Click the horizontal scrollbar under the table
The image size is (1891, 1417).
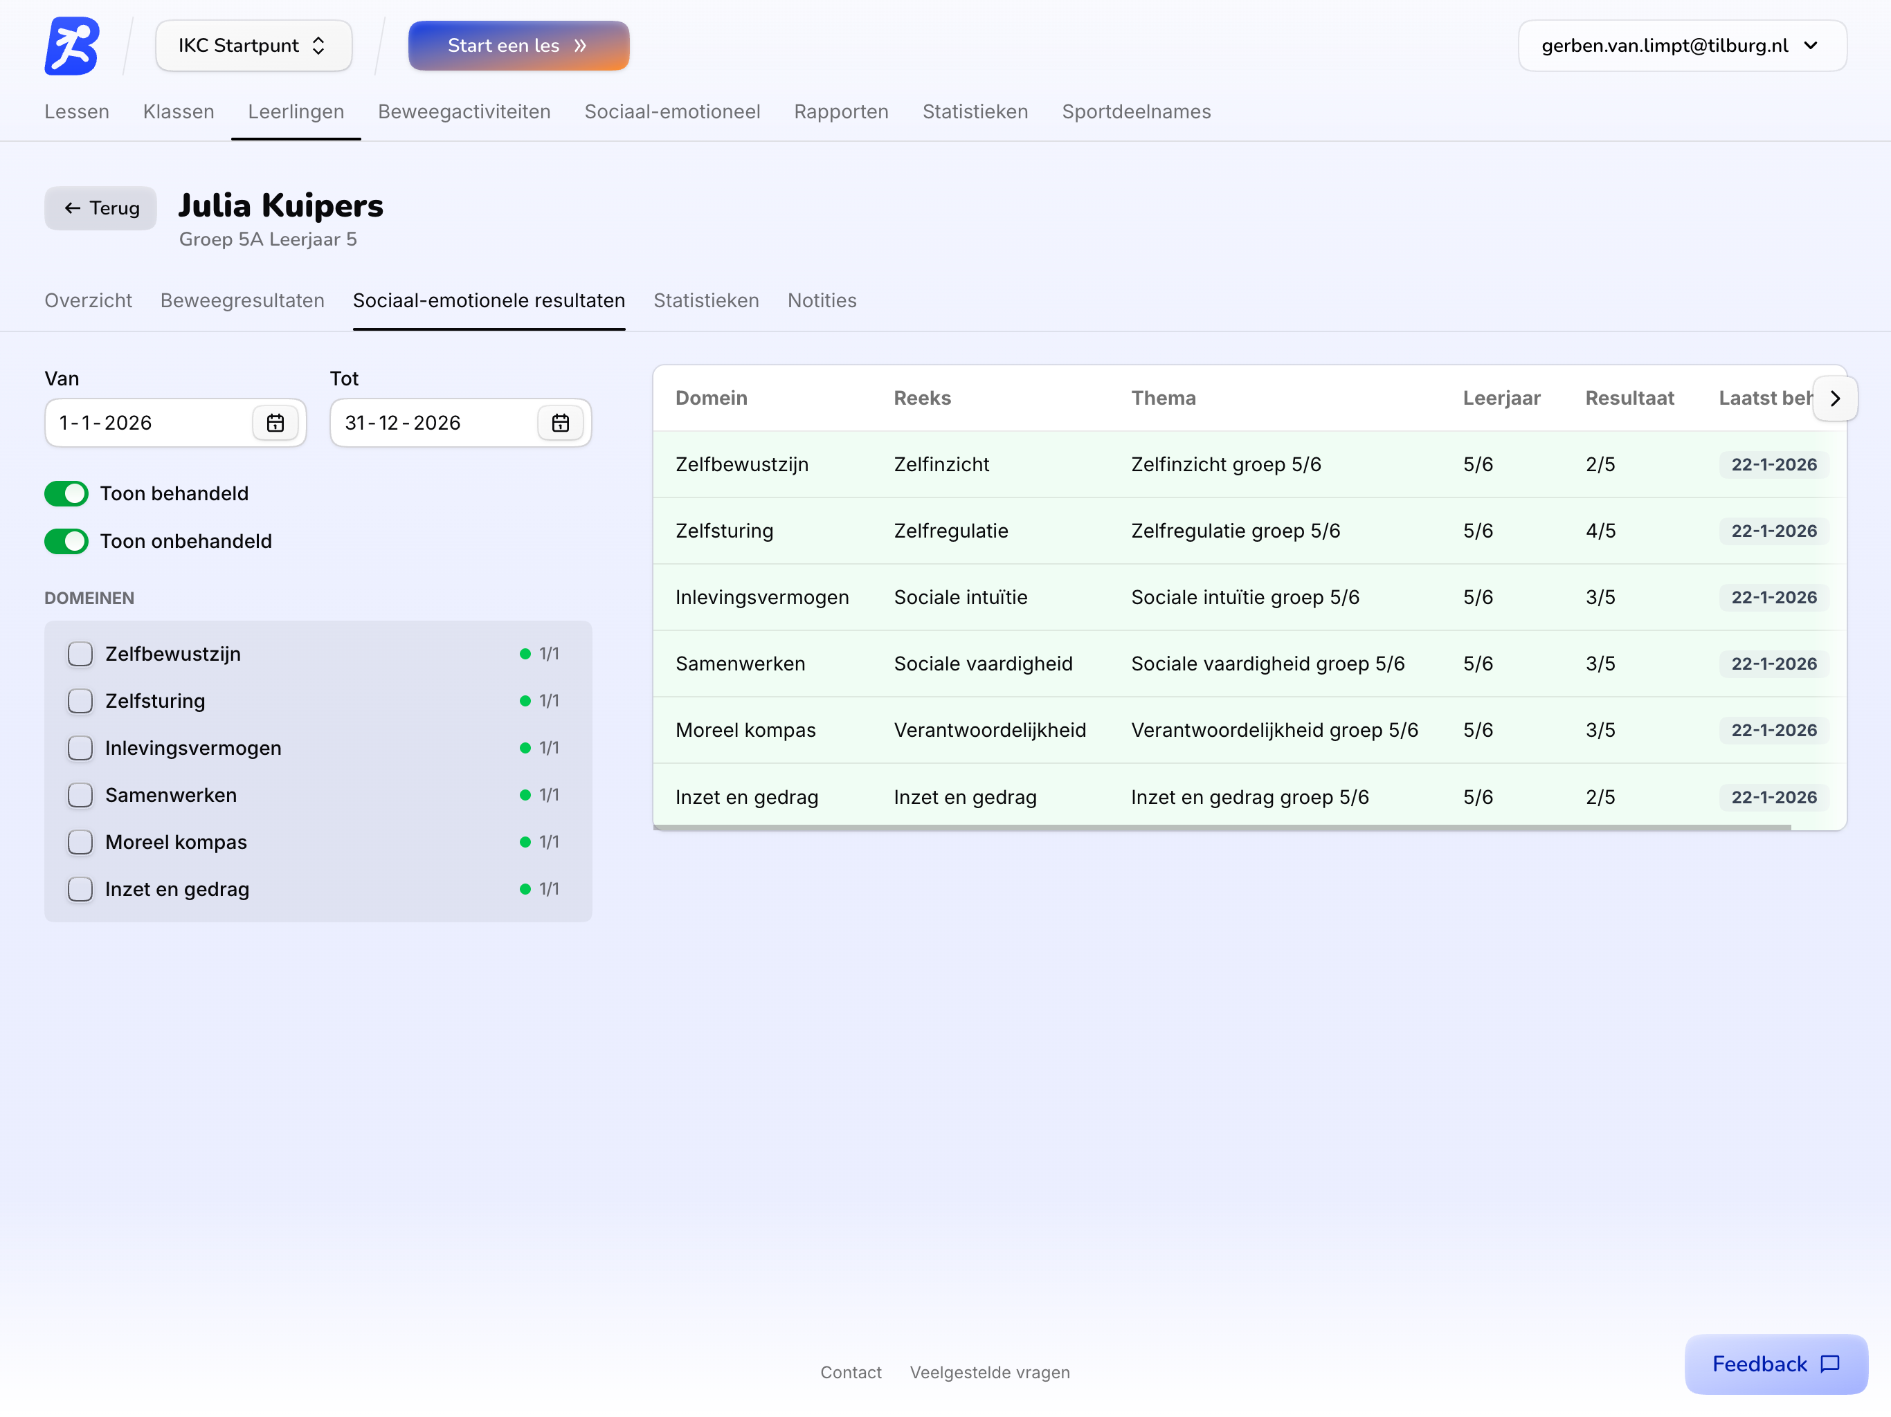pyautogui.click(x=1221, y=828)
